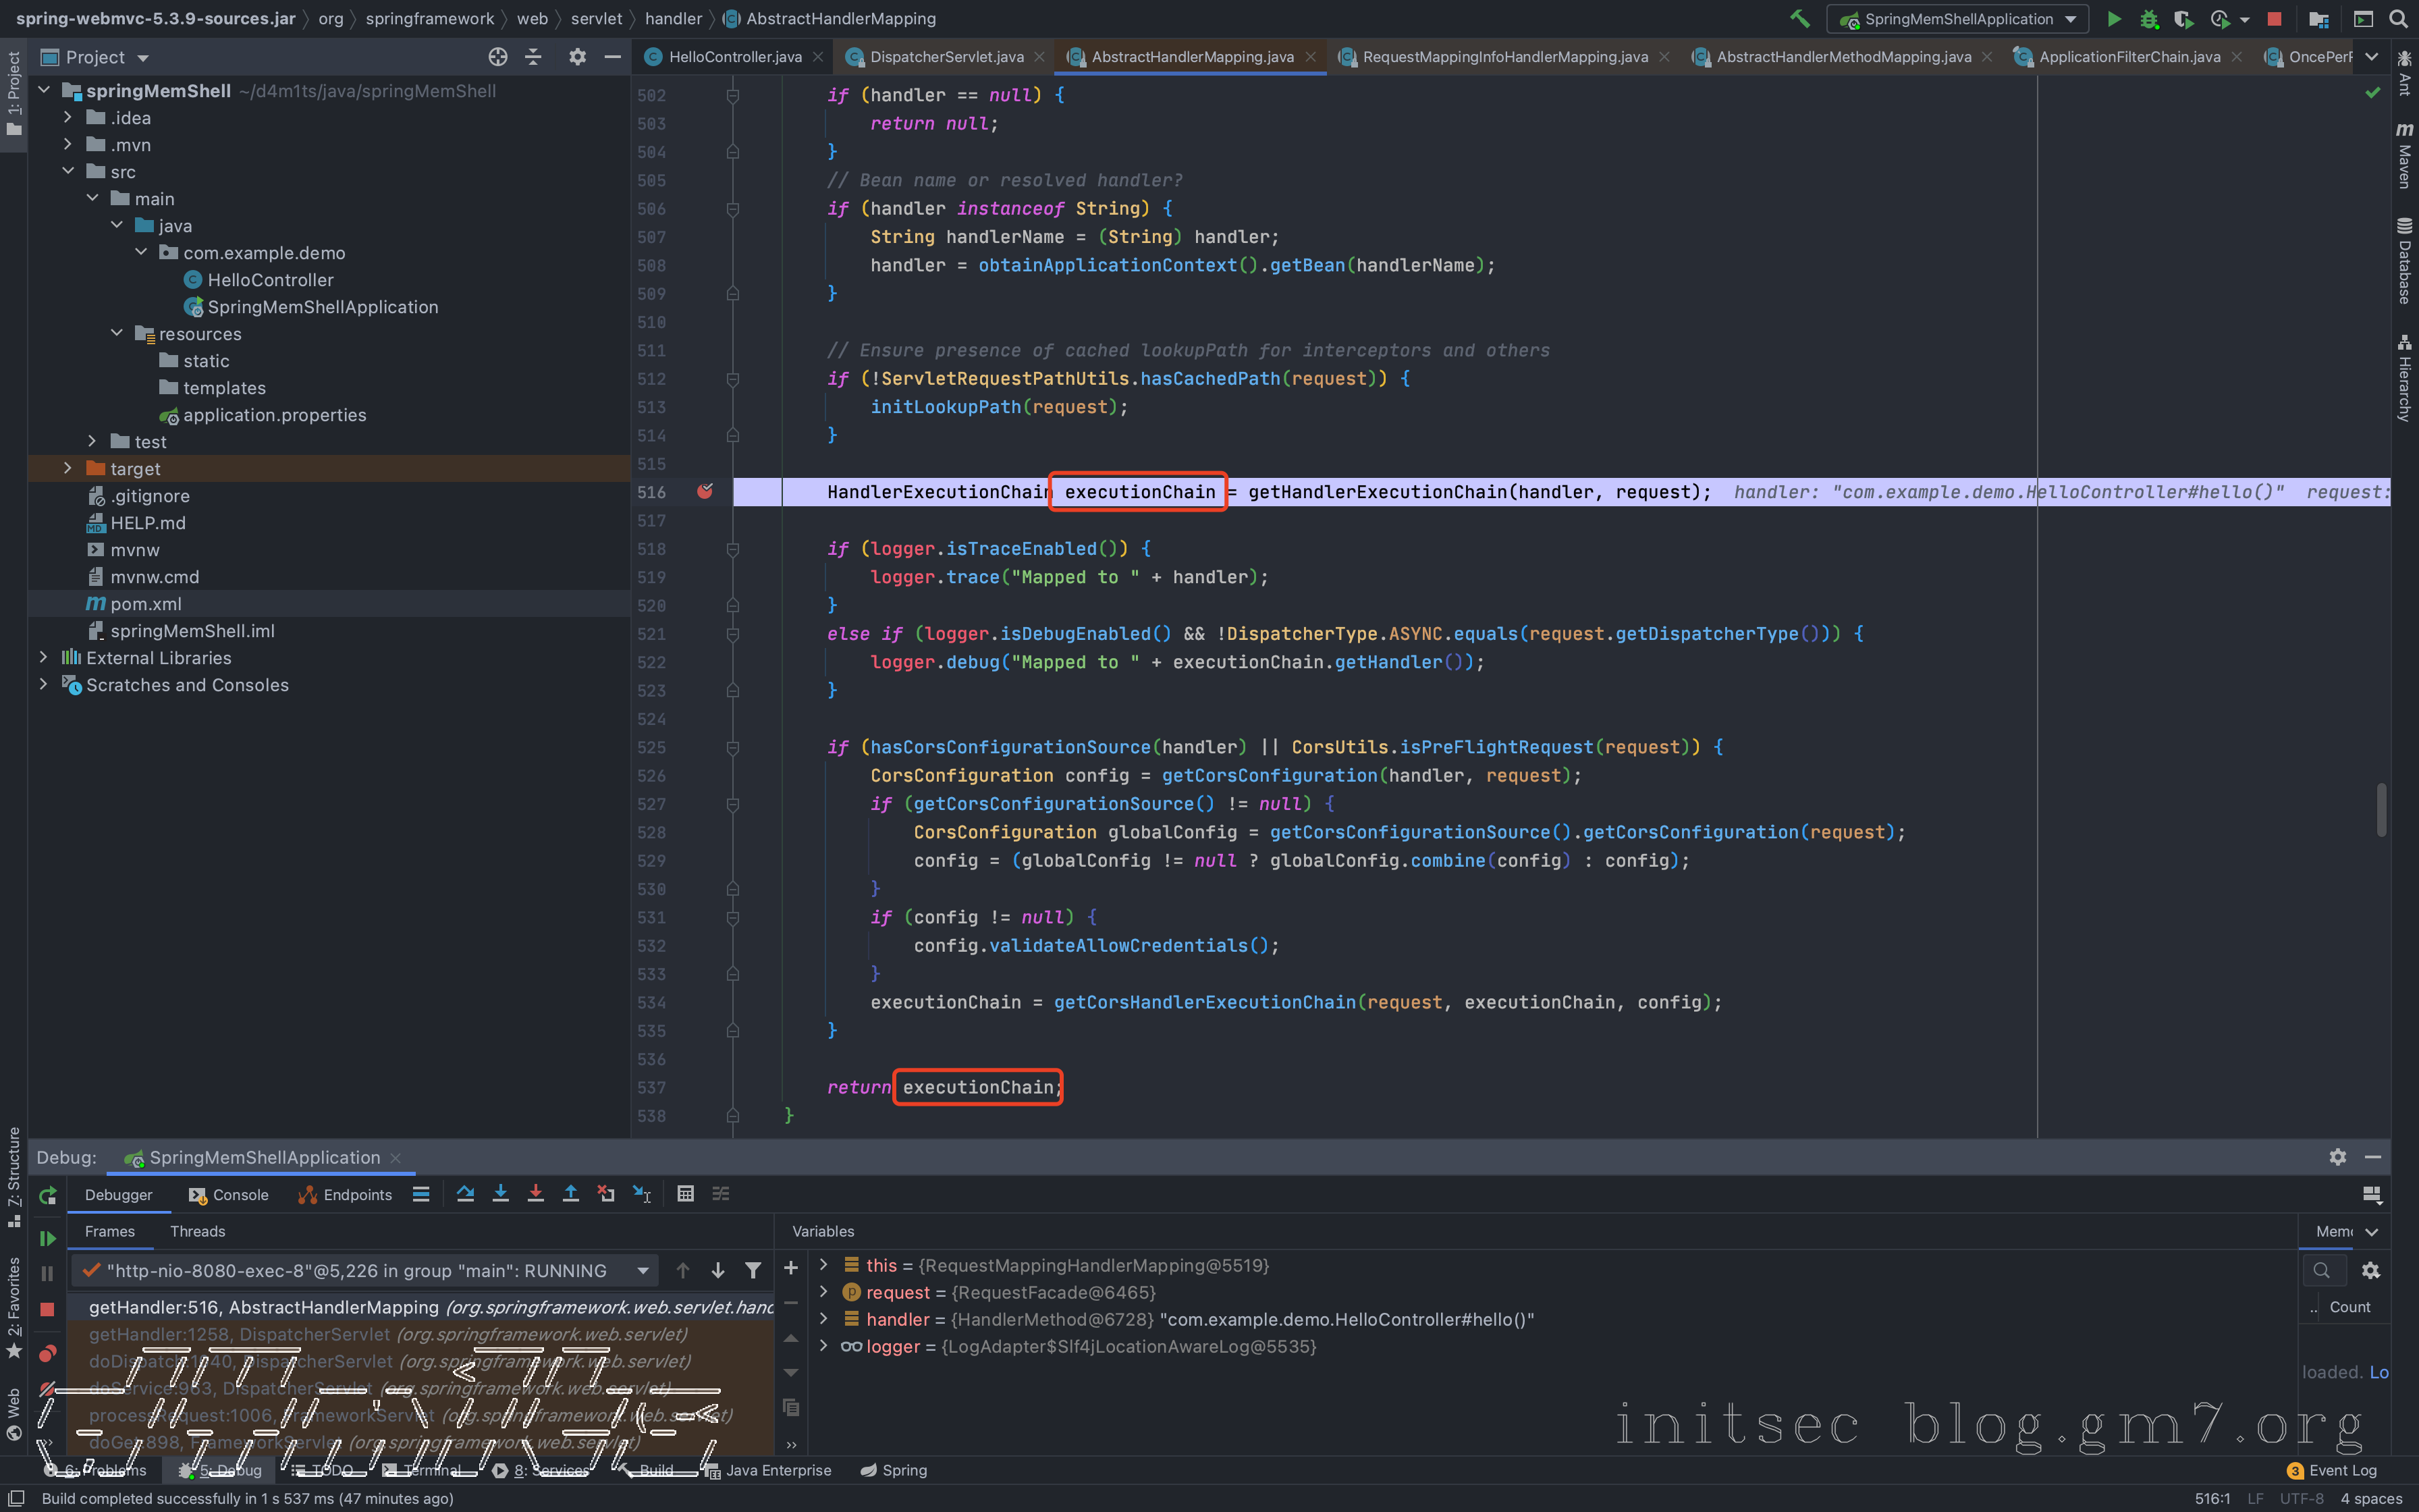2419x1512 pixels.
Task: Click the View Breakpoints icon
Action: pos(47,1353)
